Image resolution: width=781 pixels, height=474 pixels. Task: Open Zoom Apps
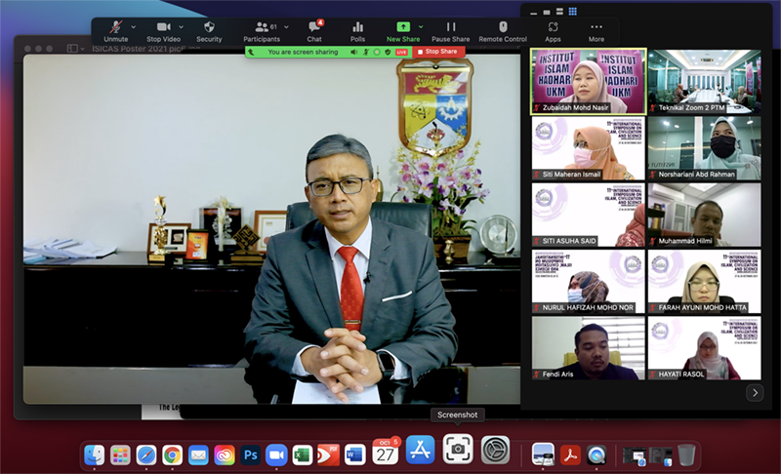tap(553, 27)
